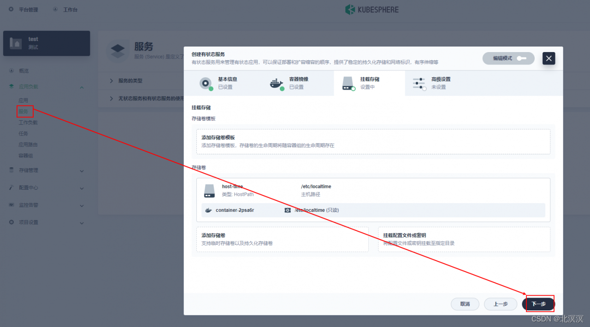The width and height of the screenshot is (590, 327).
Task: Click the 服务 page layers icon
Action: pyautogui.click(x=118, y=51)
